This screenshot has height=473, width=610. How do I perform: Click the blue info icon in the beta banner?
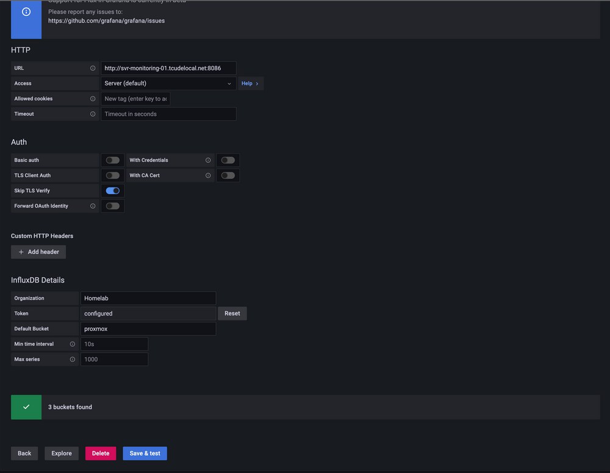26,10
